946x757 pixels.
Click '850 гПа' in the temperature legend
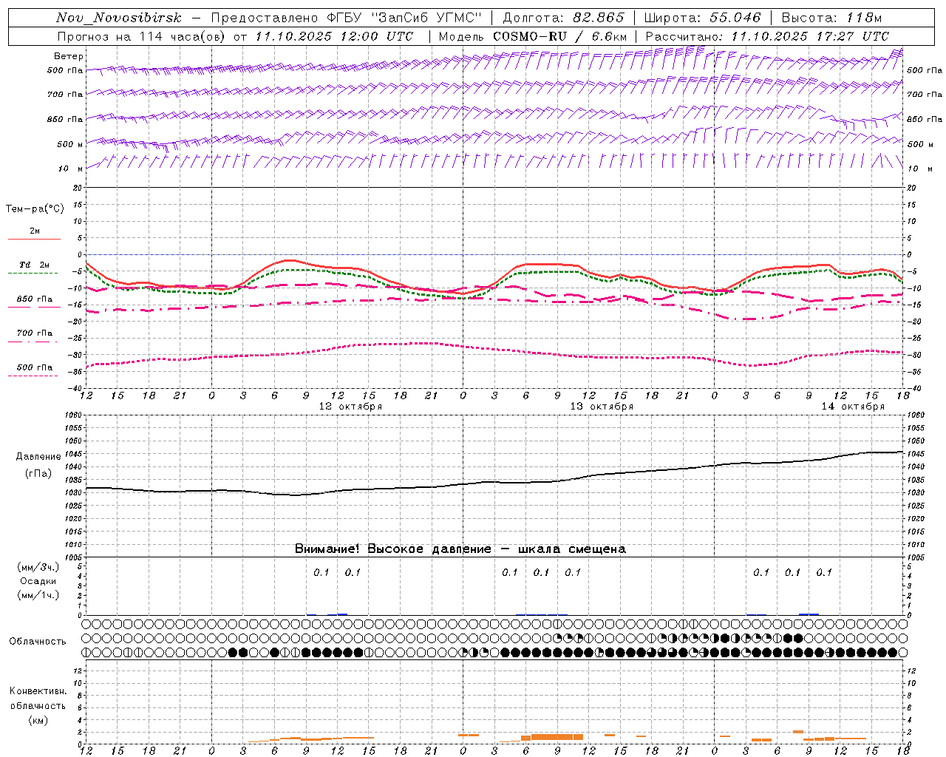click(35, 299)
